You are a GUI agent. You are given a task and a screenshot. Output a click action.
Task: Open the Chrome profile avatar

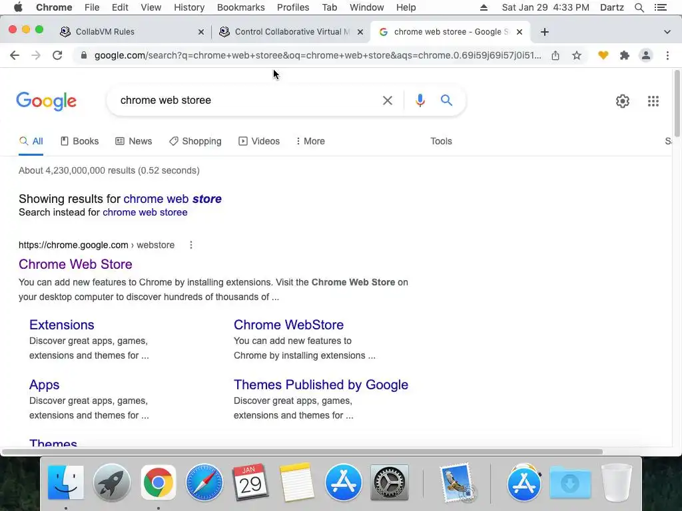pos(646,55)
